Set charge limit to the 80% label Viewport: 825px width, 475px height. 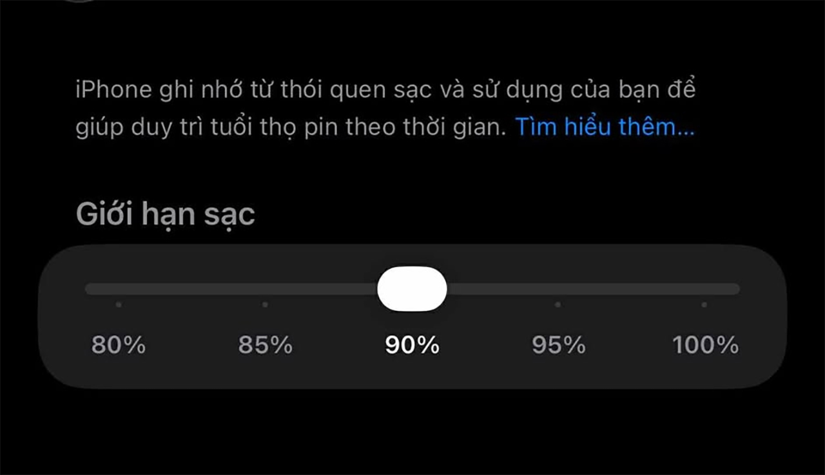(x=119, y=346)
